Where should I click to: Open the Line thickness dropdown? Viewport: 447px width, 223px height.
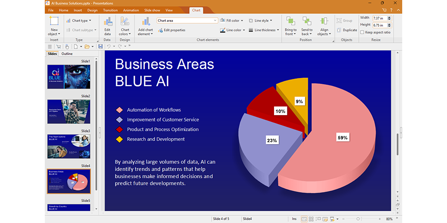266,30
